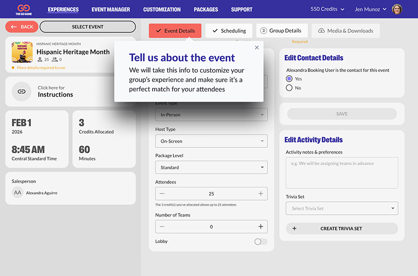Close the 'Tell us about the event' popup

(x=257, y=48)
